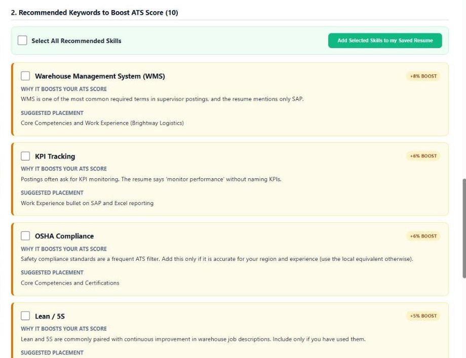
Task: Click the text 'Work Experience bullet on SAP and Excel reporting'
Action: 87,203
